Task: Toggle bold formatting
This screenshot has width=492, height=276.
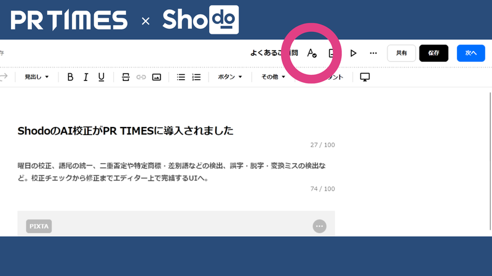Action: [x=70, y=77]
